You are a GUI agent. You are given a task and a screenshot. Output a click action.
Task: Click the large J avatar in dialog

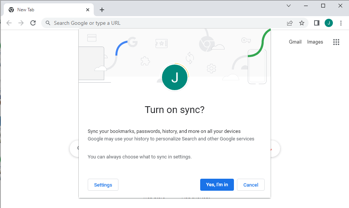click(x=175, y=77)
